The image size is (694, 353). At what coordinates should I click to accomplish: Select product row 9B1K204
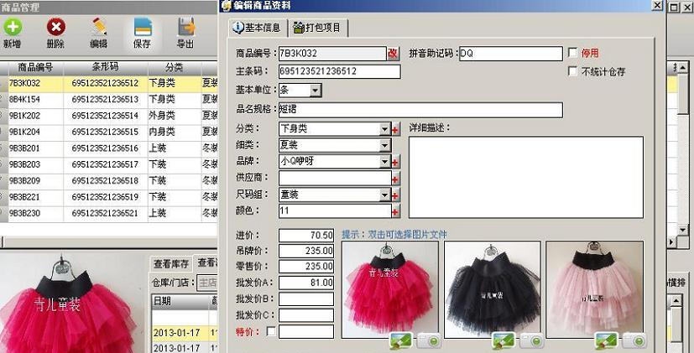tap(108, 132)
